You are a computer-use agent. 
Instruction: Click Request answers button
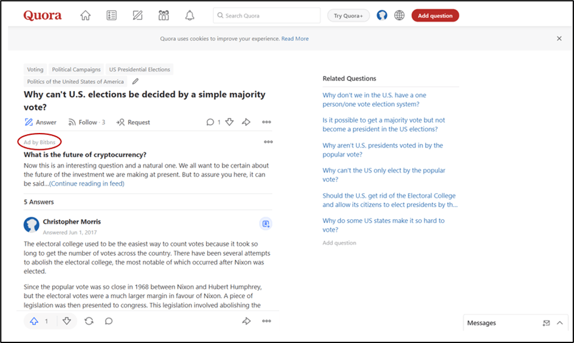[133, 122]
